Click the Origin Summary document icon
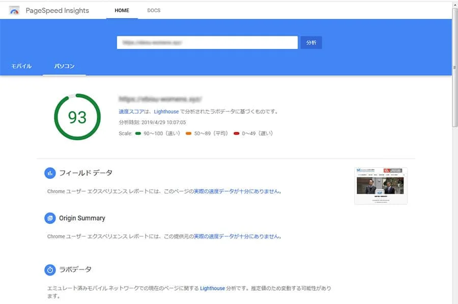 [x=50, y=219]
